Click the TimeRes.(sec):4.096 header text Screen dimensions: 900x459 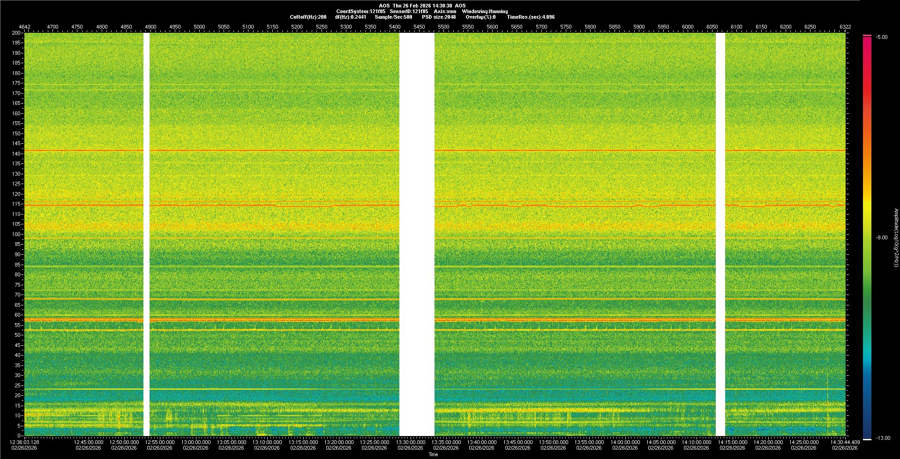pyautogui.click(x=531, y=17)
